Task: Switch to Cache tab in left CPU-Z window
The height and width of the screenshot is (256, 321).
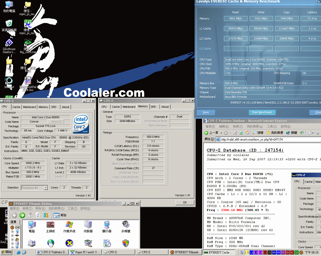Action: pos(16,107)
